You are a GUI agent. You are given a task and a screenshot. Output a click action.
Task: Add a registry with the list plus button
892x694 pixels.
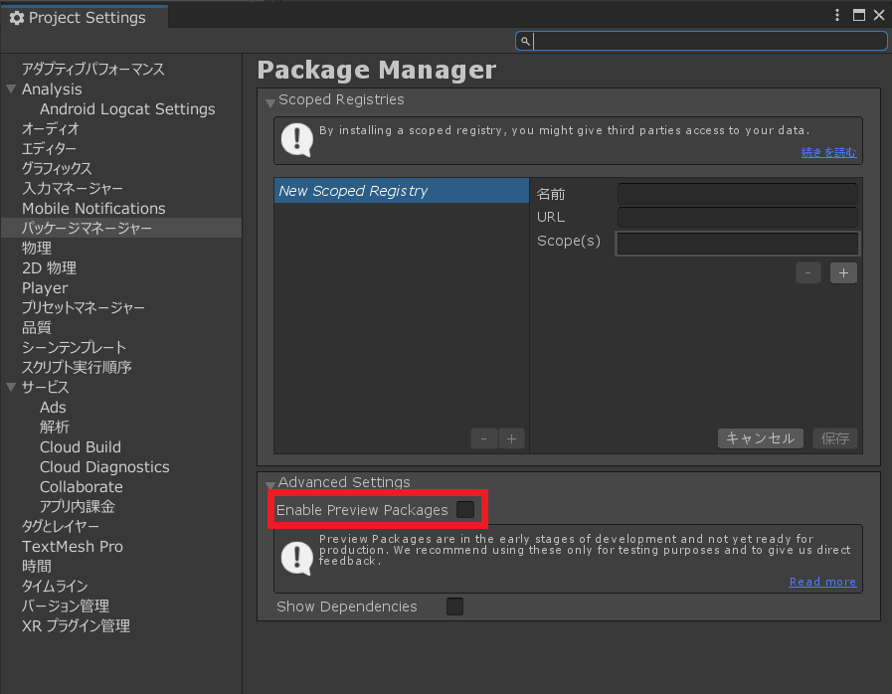(x=511, y=438)
